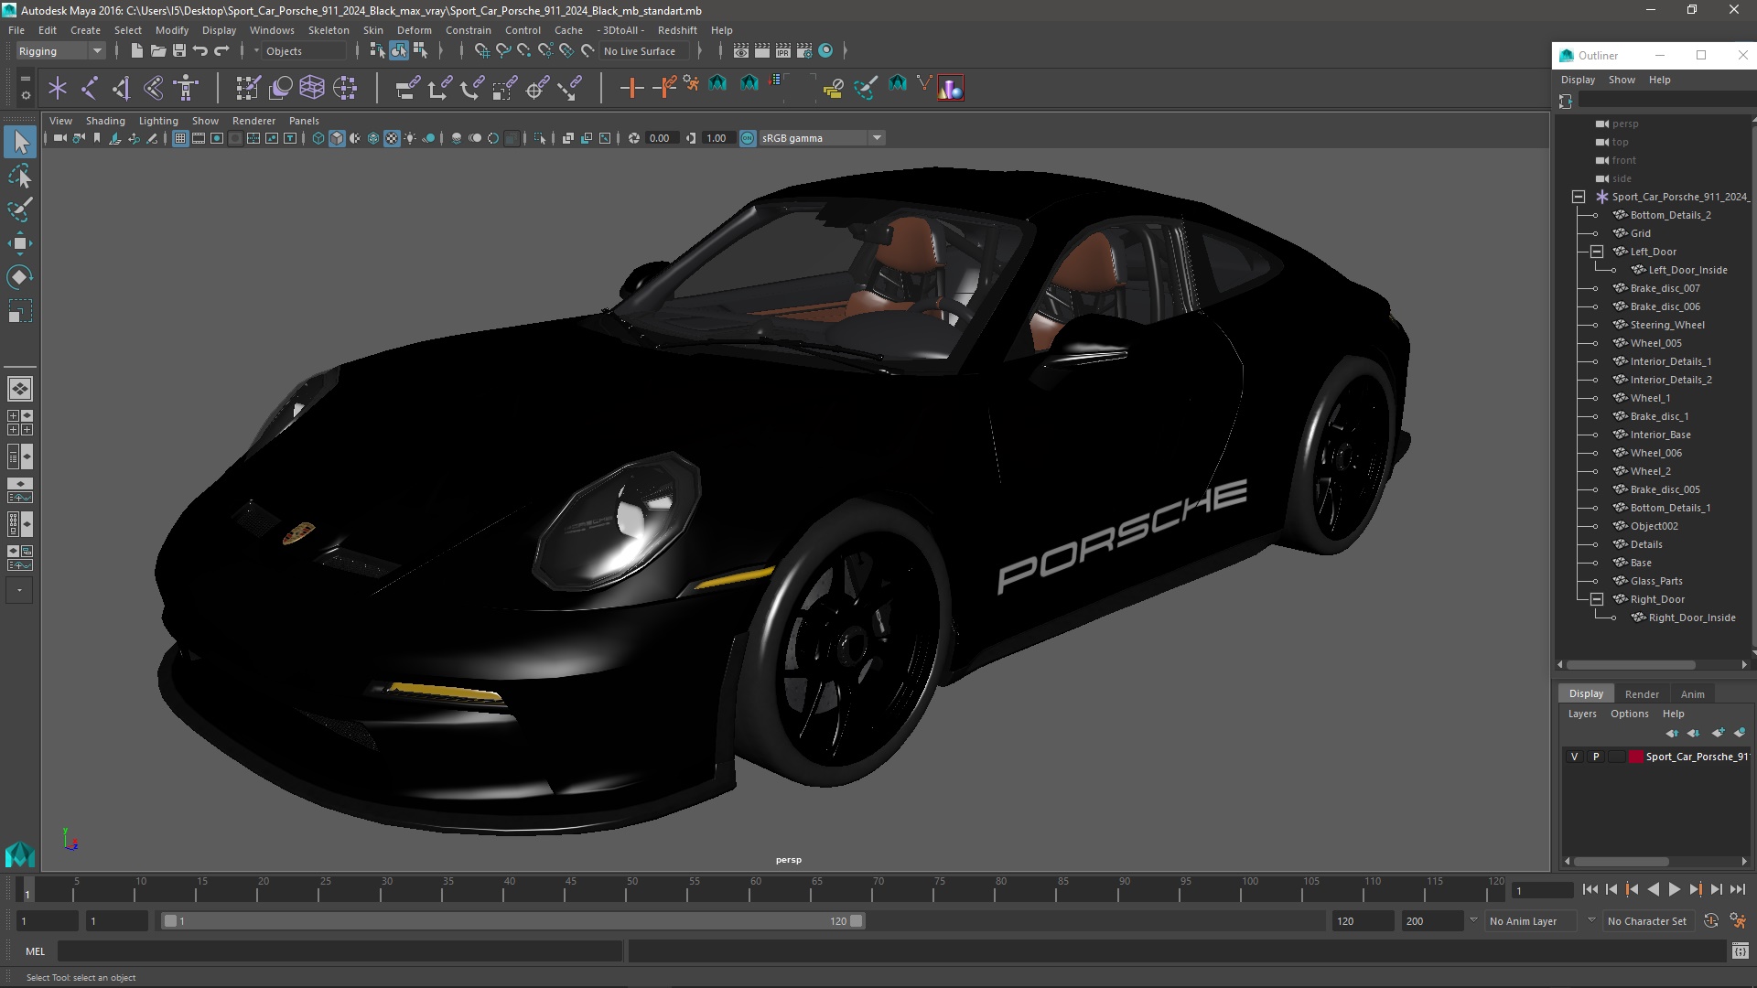Toggle textured display in viewport toolbar

point(392,138)
